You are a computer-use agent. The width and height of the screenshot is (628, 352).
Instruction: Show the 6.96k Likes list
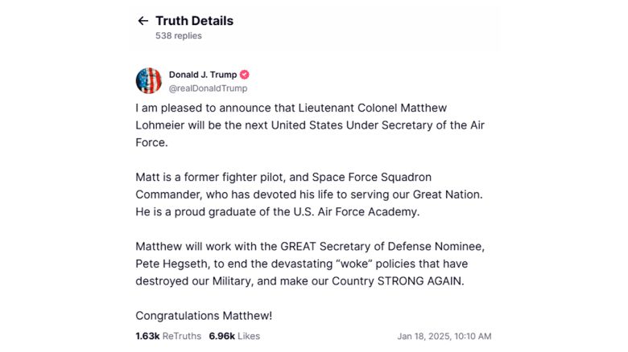click(234, 336)
